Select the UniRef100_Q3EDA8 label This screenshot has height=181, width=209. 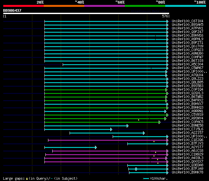[x=187, y=165]
